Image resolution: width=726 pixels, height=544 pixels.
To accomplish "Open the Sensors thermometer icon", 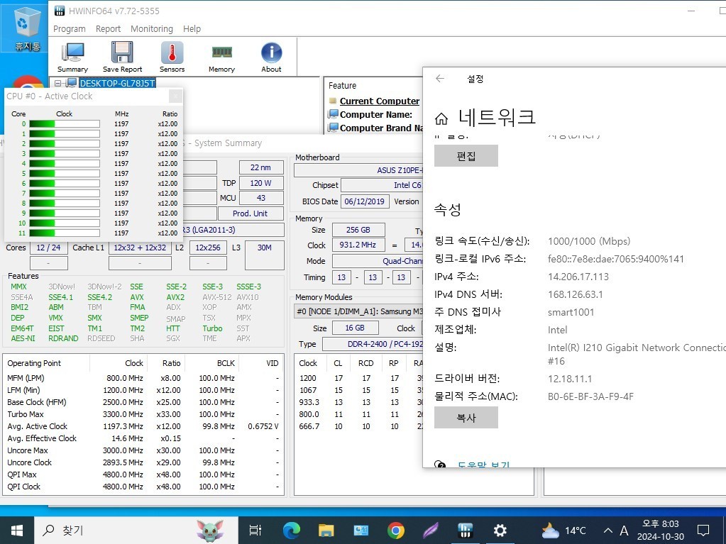I will tap(172, 57).
